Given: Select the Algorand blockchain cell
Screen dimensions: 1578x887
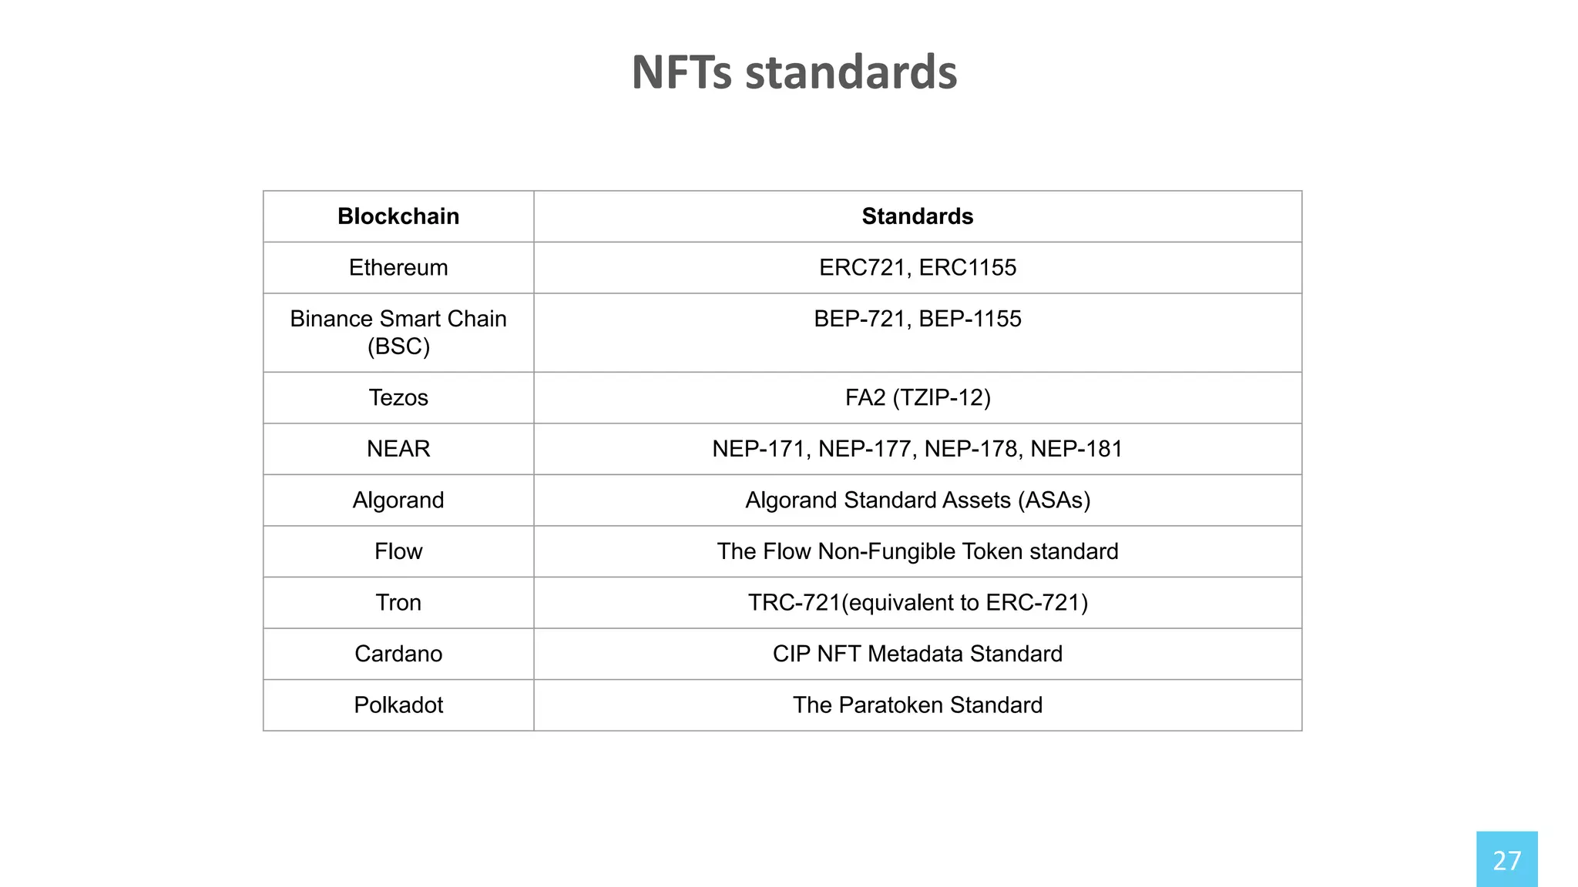Looking at the screenshot, I should (398, 500).
